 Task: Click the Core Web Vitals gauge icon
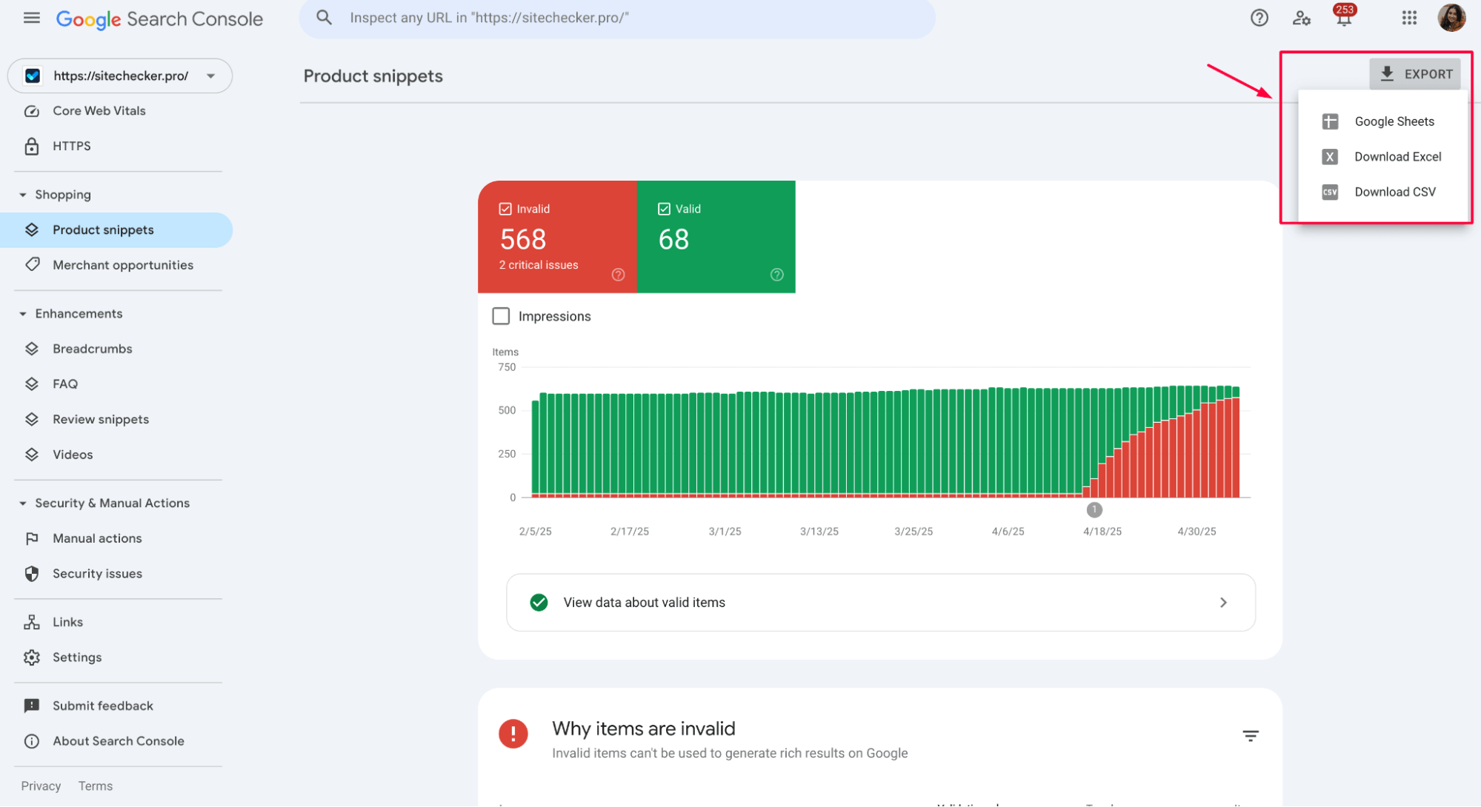click(32, 111)
